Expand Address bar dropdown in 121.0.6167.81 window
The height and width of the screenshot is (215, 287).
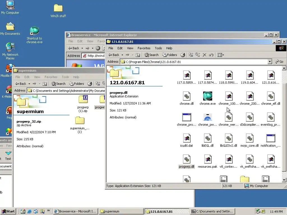pyautogui.click(x=270, y=62)
